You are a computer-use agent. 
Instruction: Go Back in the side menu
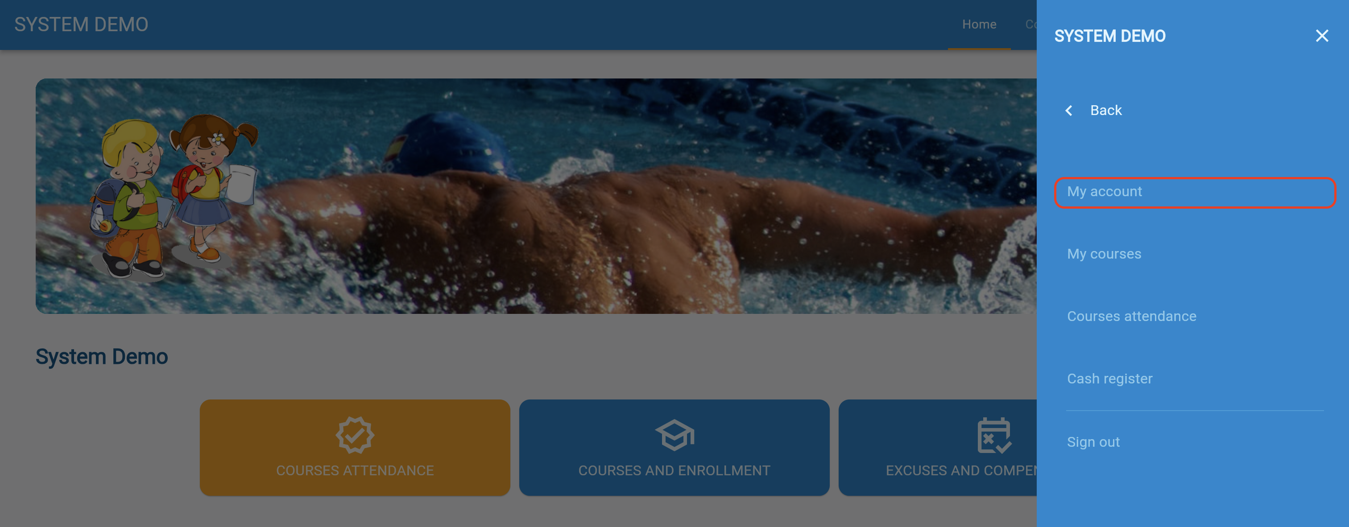1105,111
